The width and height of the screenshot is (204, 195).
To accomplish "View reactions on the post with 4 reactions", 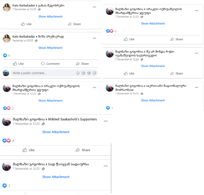I will [8, 141].
